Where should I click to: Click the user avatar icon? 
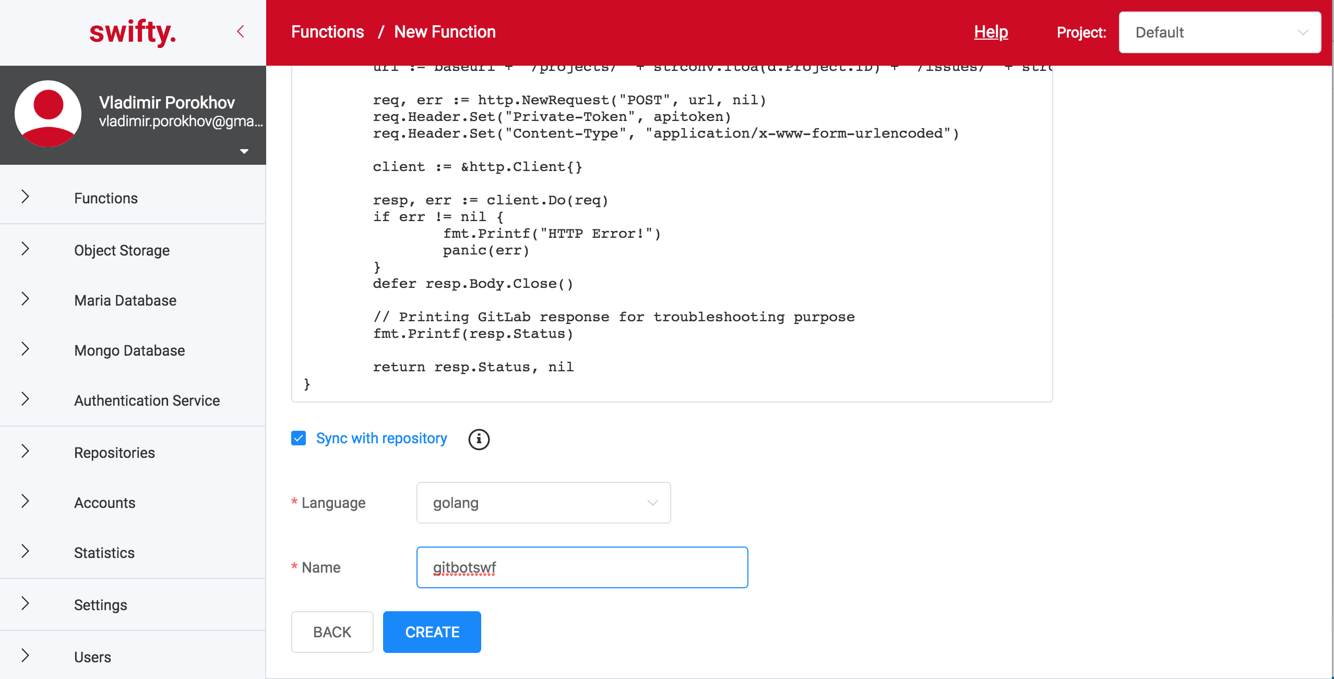(x=48, y=114)
